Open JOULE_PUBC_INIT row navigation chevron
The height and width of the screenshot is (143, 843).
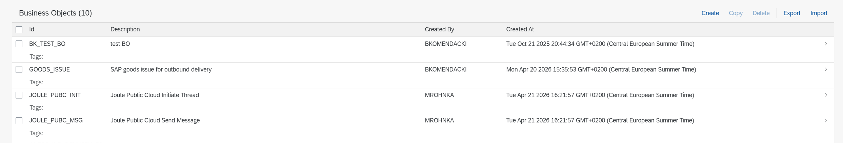(826, 95)
